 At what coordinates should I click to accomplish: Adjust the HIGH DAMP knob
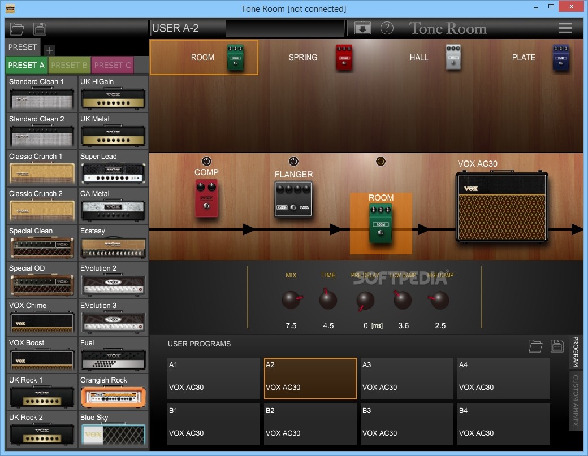(439, 299)
